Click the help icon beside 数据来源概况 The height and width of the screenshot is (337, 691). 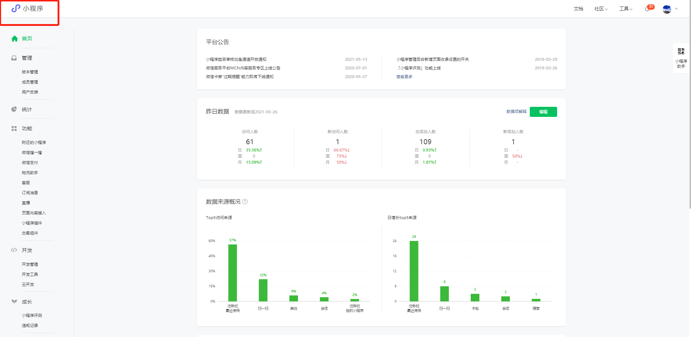pyautogui.click(x=245, y=202)
